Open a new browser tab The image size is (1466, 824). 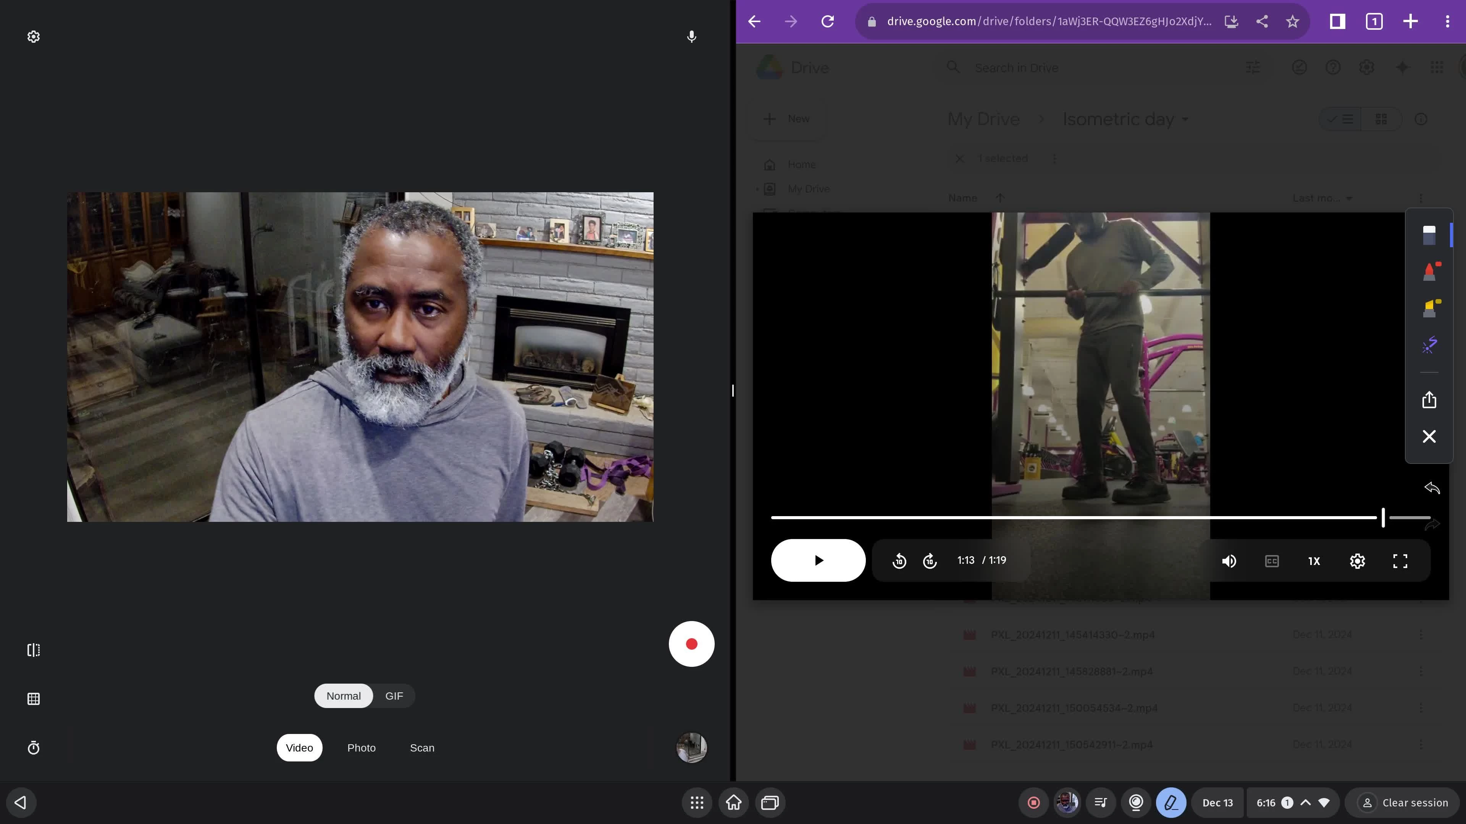[x=1410, y=22]
